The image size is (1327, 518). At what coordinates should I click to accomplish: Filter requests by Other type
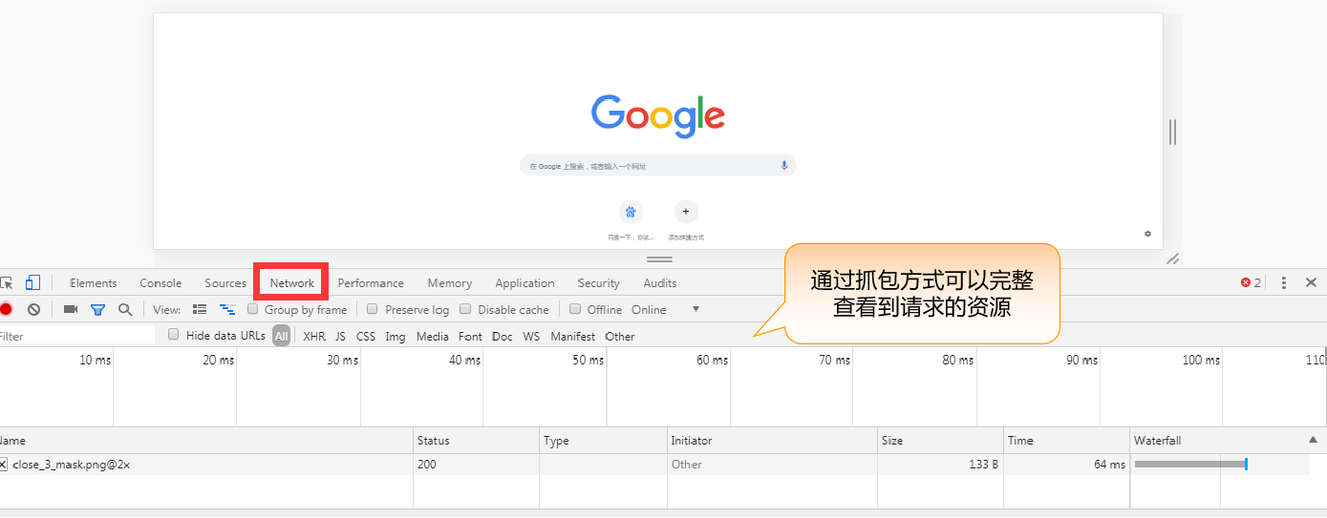pos(620,336)
